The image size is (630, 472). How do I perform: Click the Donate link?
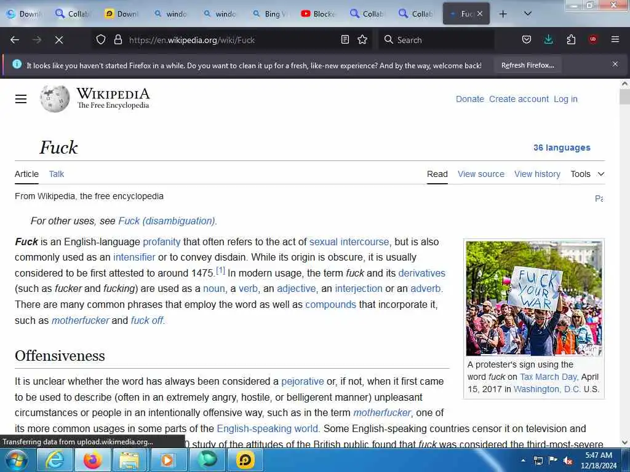469,99
